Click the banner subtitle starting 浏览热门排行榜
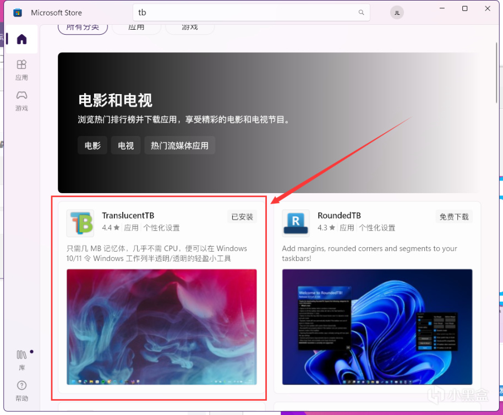 coord(184,119)
